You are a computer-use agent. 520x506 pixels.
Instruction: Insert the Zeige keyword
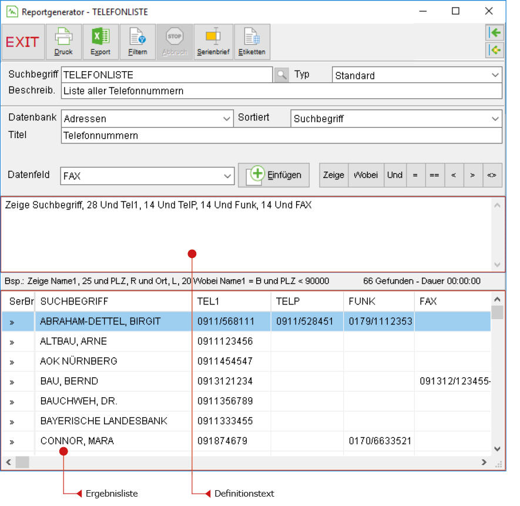point(334,175)
